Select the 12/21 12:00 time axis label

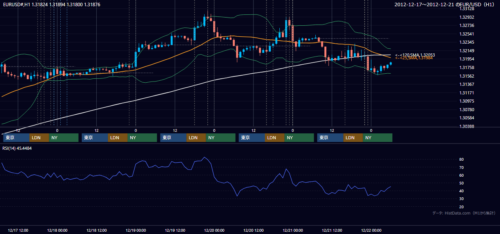332,230
